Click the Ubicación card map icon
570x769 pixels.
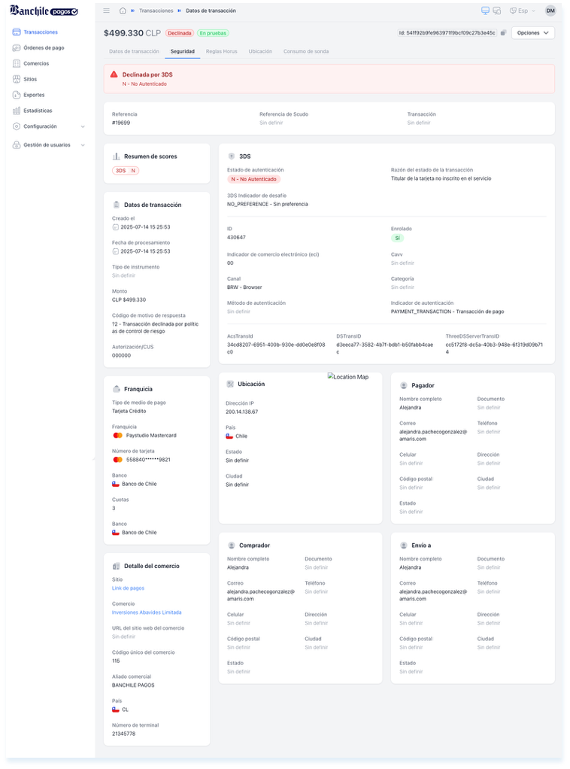[230, 384]
